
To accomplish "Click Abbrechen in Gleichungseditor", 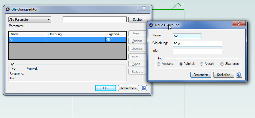I will 128,88.
